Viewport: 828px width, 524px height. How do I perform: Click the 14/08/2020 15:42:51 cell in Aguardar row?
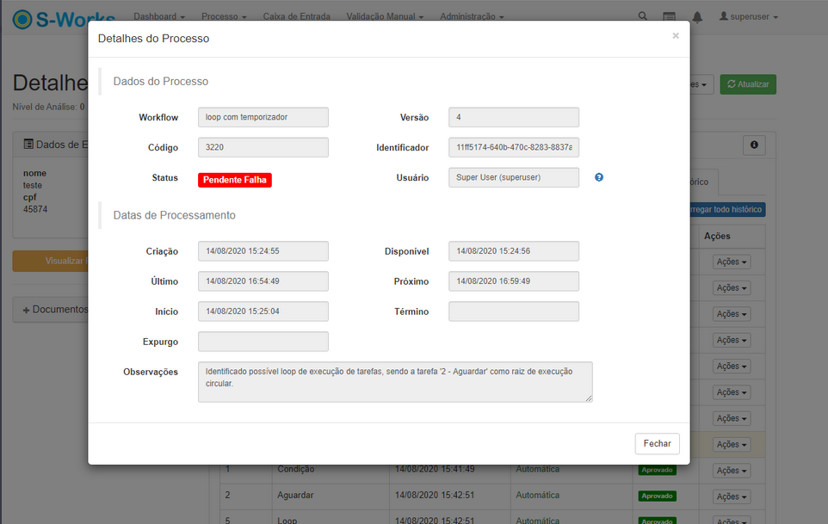click(x=435, y=495)
